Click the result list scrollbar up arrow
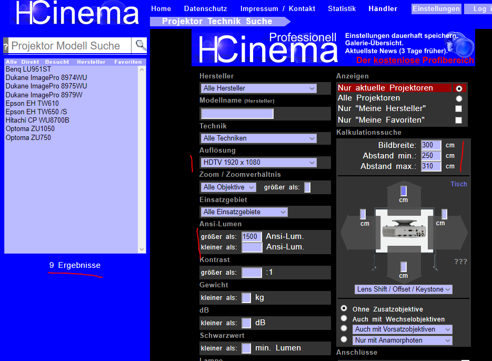This screenshot has height=361, width=492. tap(142, 69)
